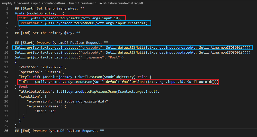This screenshot has width=257, height=137.
Task: Click the "attributeValues" key
Action: click(x=36, y=92)
